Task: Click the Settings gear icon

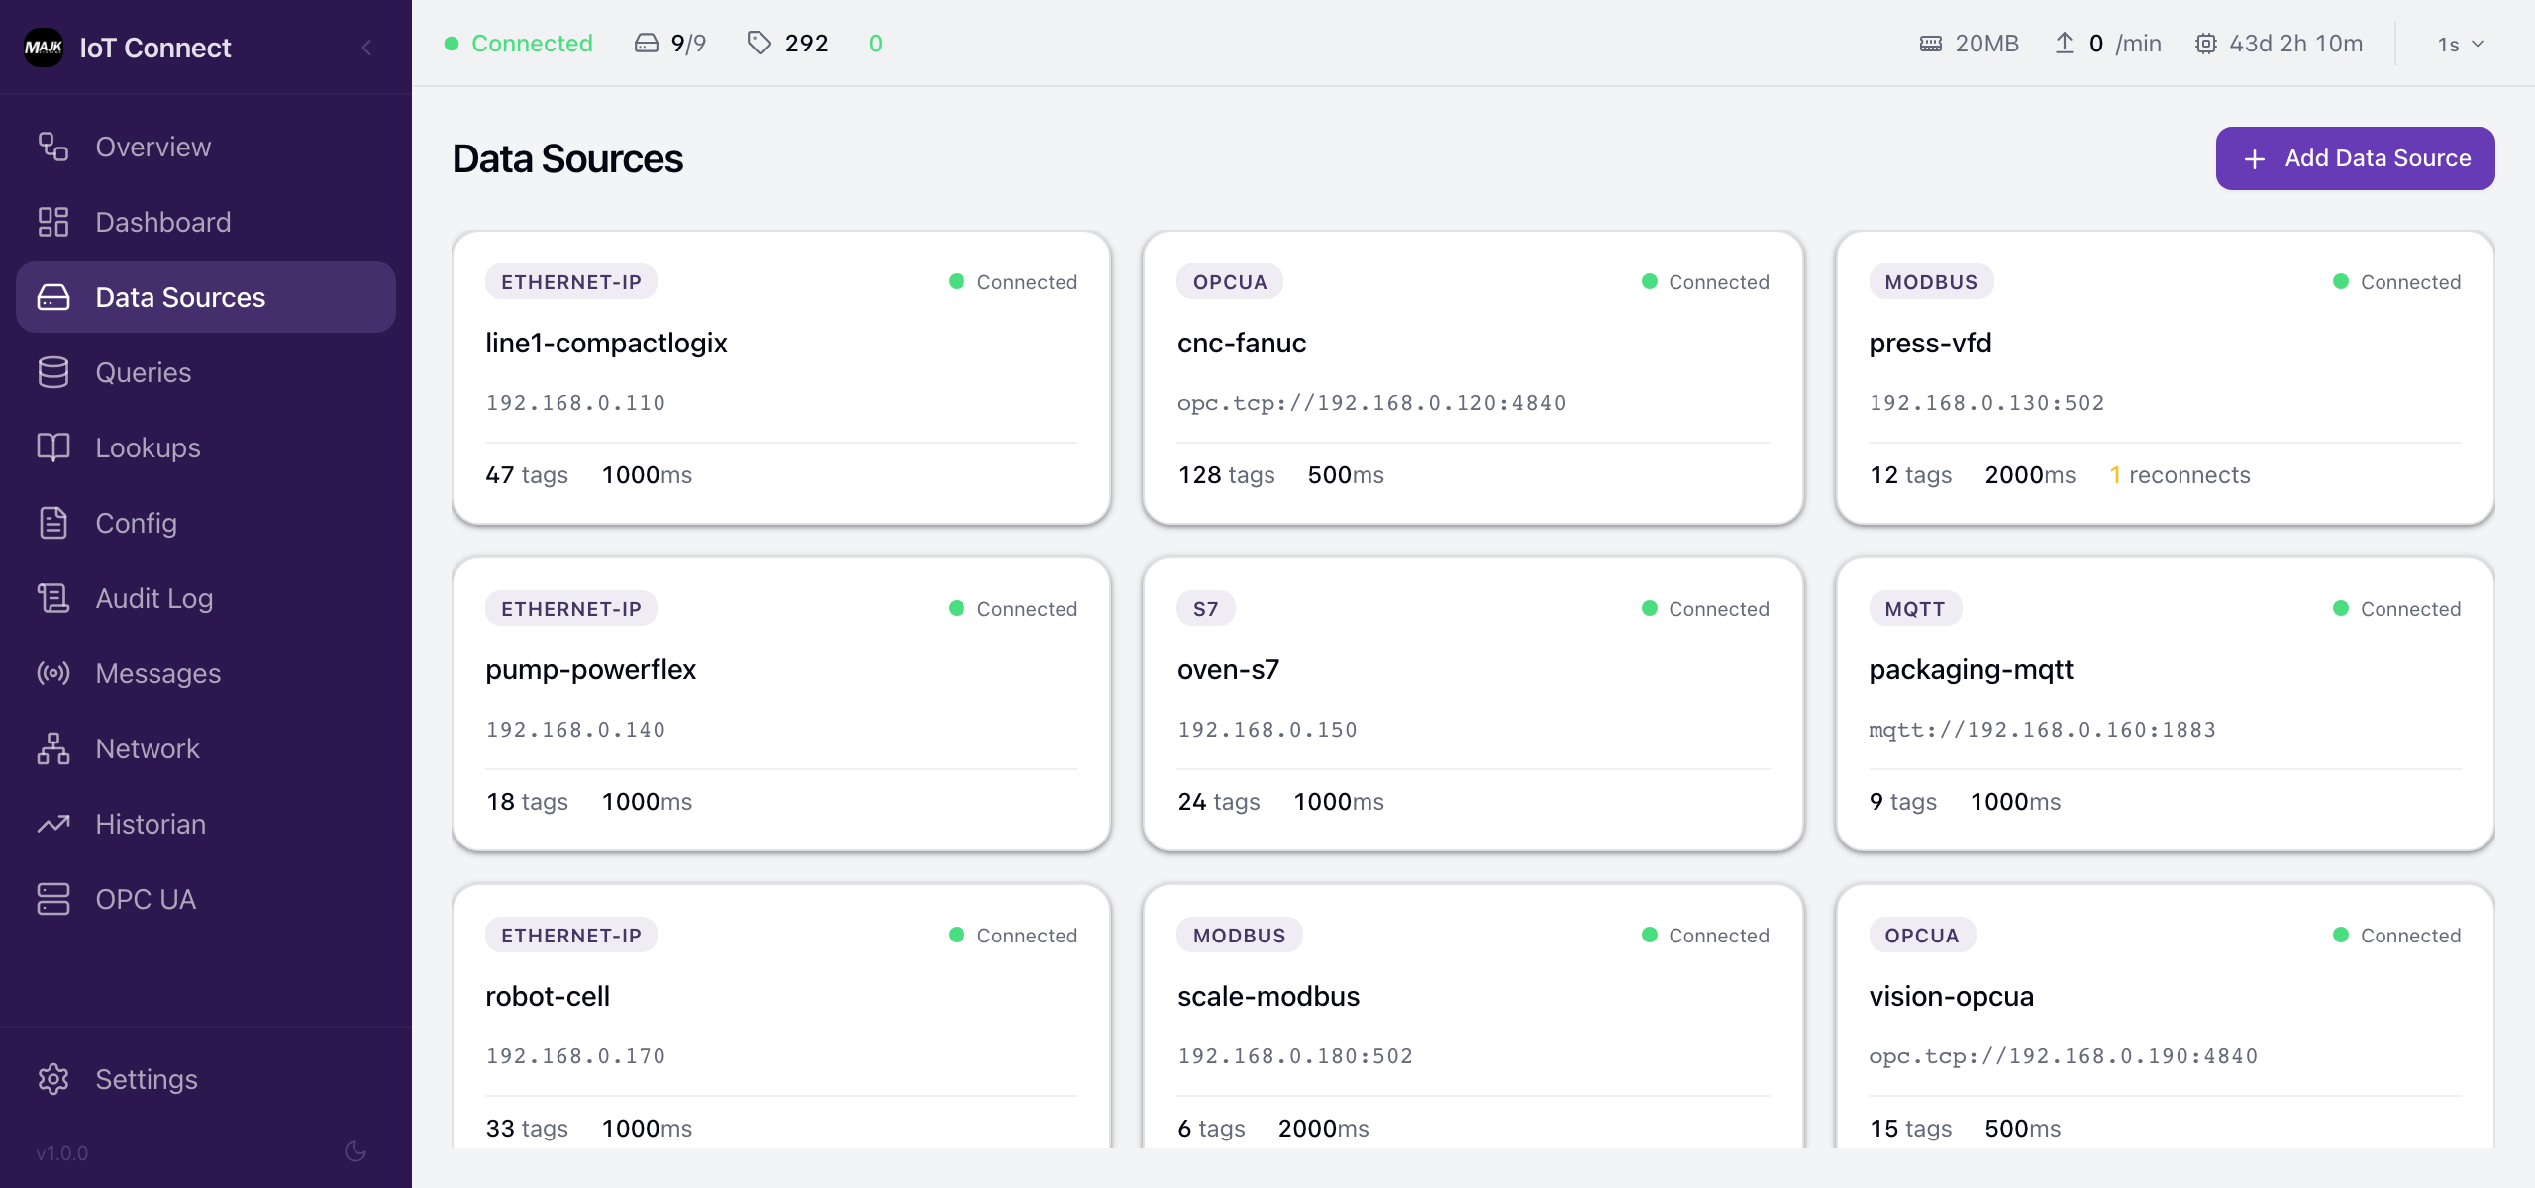Action: pyautogui.click(x=53, y=1079)
